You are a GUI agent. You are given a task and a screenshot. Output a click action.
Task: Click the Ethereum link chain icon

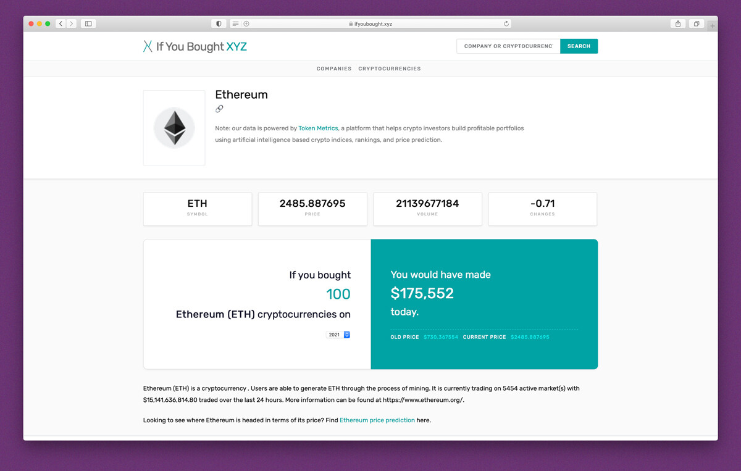pyautogui.click(x=219, y=109)
